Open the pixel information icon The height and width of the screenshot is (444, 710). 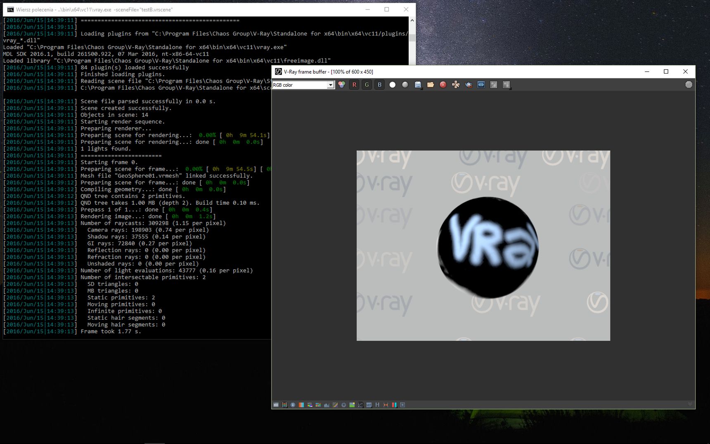[293, 405]
